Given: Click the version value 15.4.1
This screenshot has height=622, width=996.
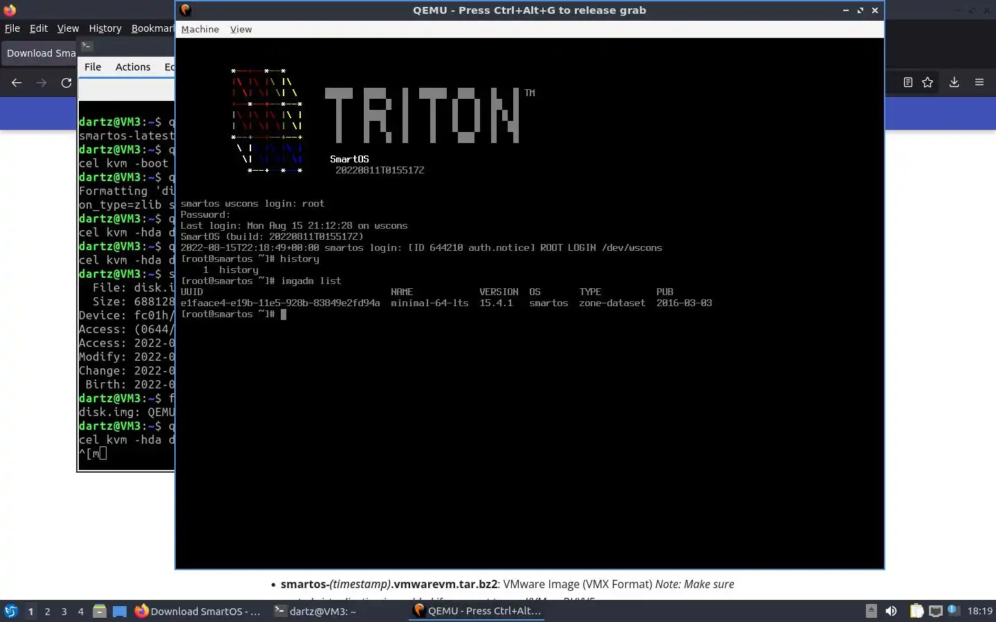Looking at the screenshot, I should [x=496, y=303].
